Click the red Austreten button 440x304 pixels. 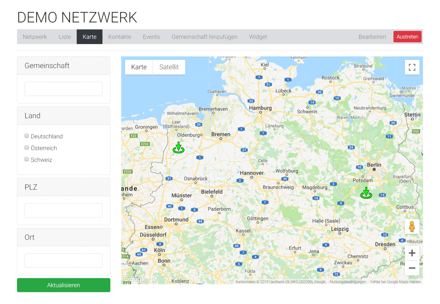click(407, 37)
